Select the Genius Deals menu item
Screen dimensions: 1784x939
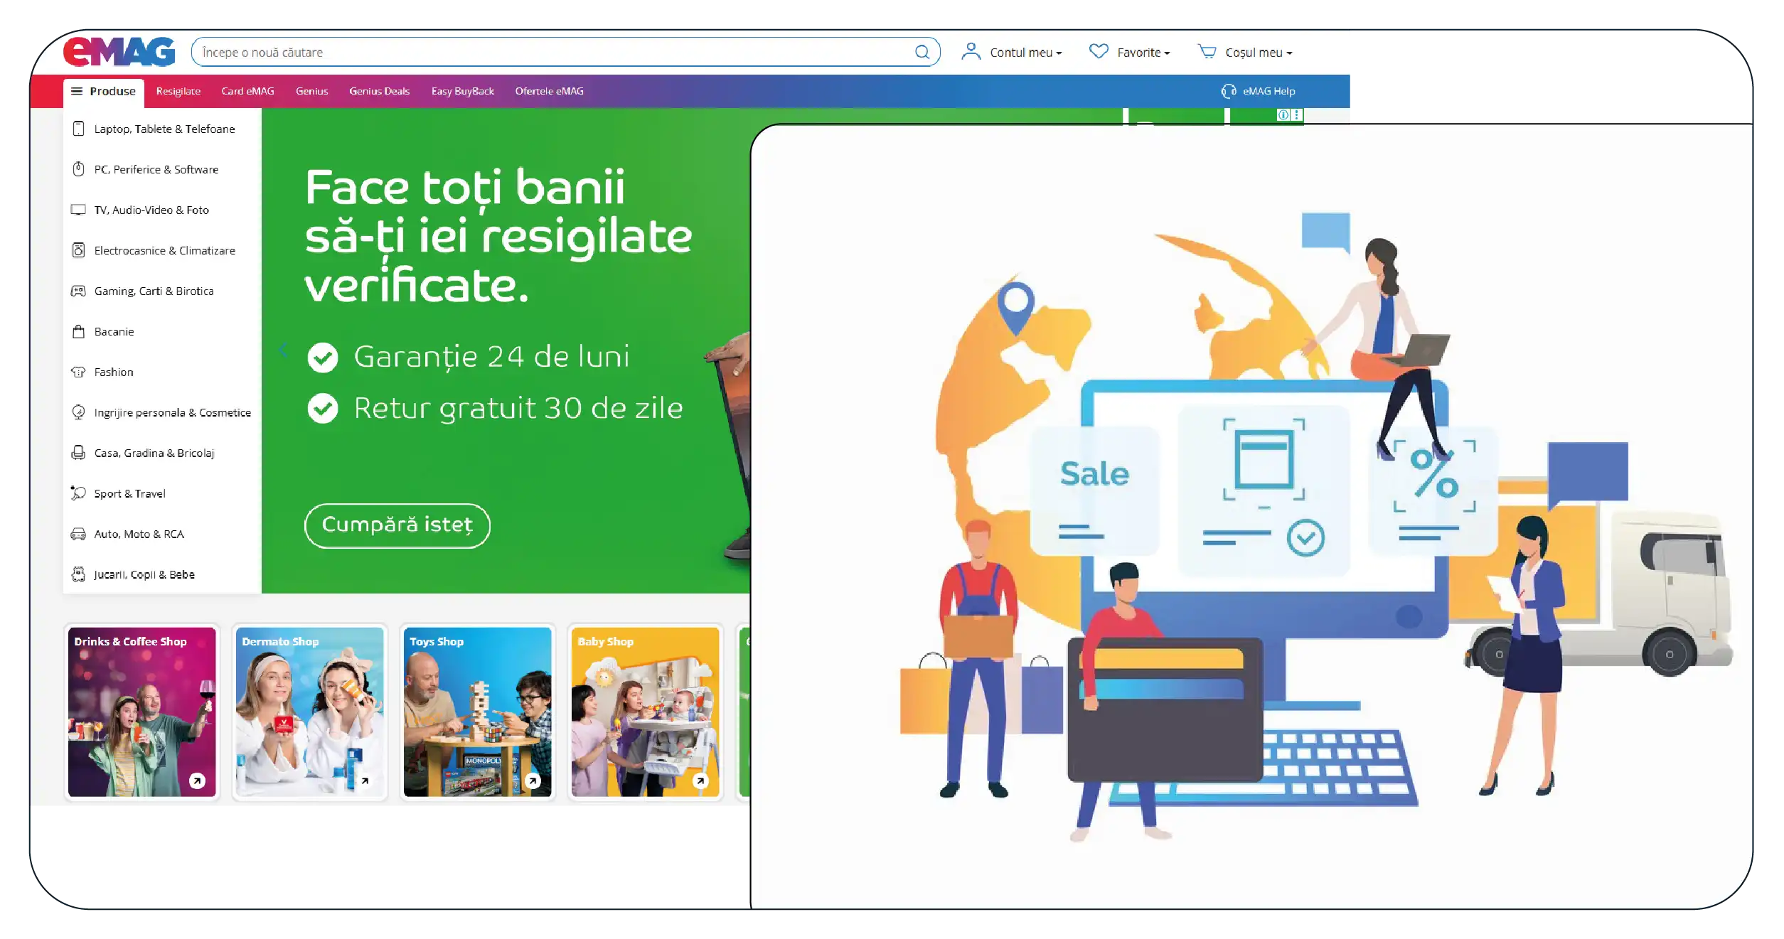click(x=379, y=91)
